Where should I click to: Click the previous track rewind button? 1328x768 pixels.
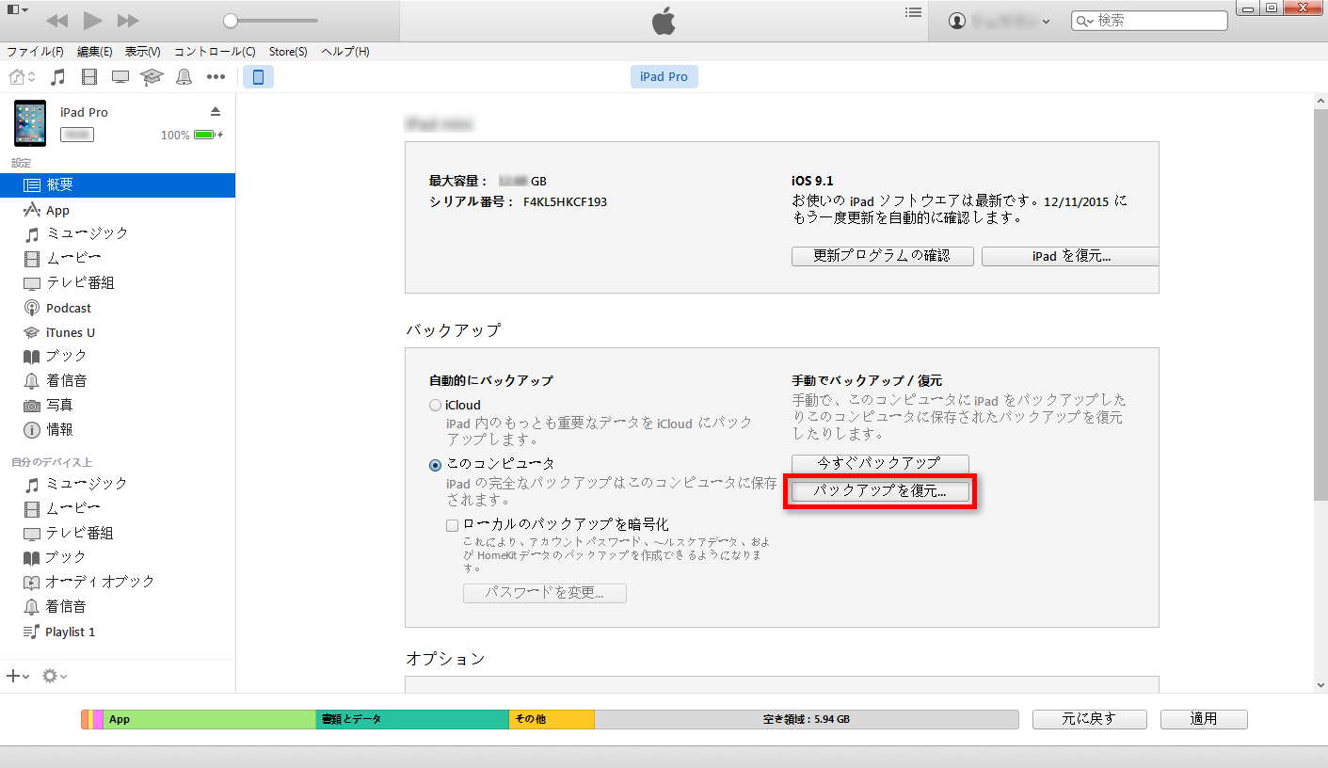coord(56,20)
